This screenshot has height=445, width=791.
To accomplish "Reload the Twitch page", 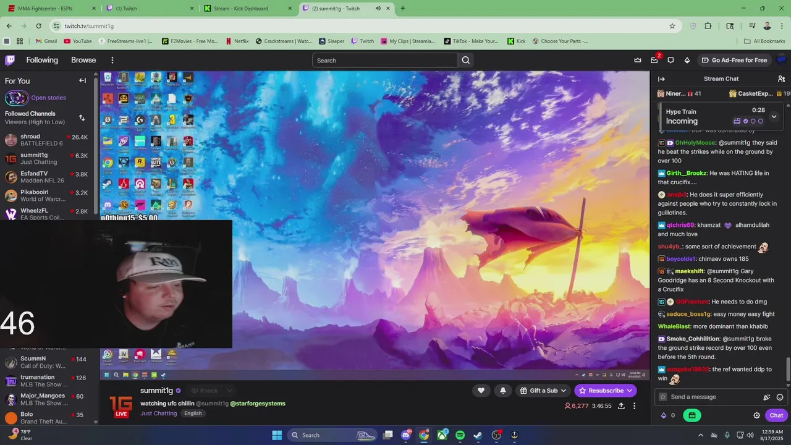I will (38, 26).
